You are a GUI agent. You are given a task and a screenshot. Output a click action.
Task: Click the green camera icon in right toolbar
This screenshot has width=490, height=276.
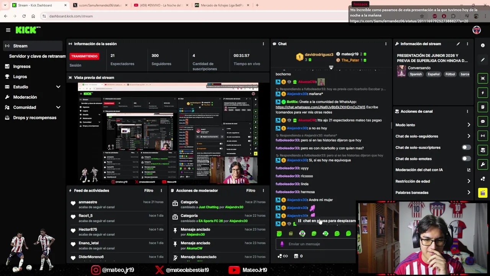[483, 150]
